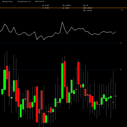Click the BSE stock code label
127x127 pixels.
(40, 2)
